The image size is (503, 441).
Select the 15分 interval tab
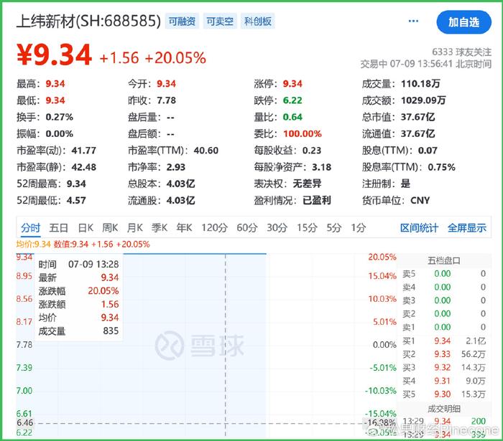coord(307,228)
